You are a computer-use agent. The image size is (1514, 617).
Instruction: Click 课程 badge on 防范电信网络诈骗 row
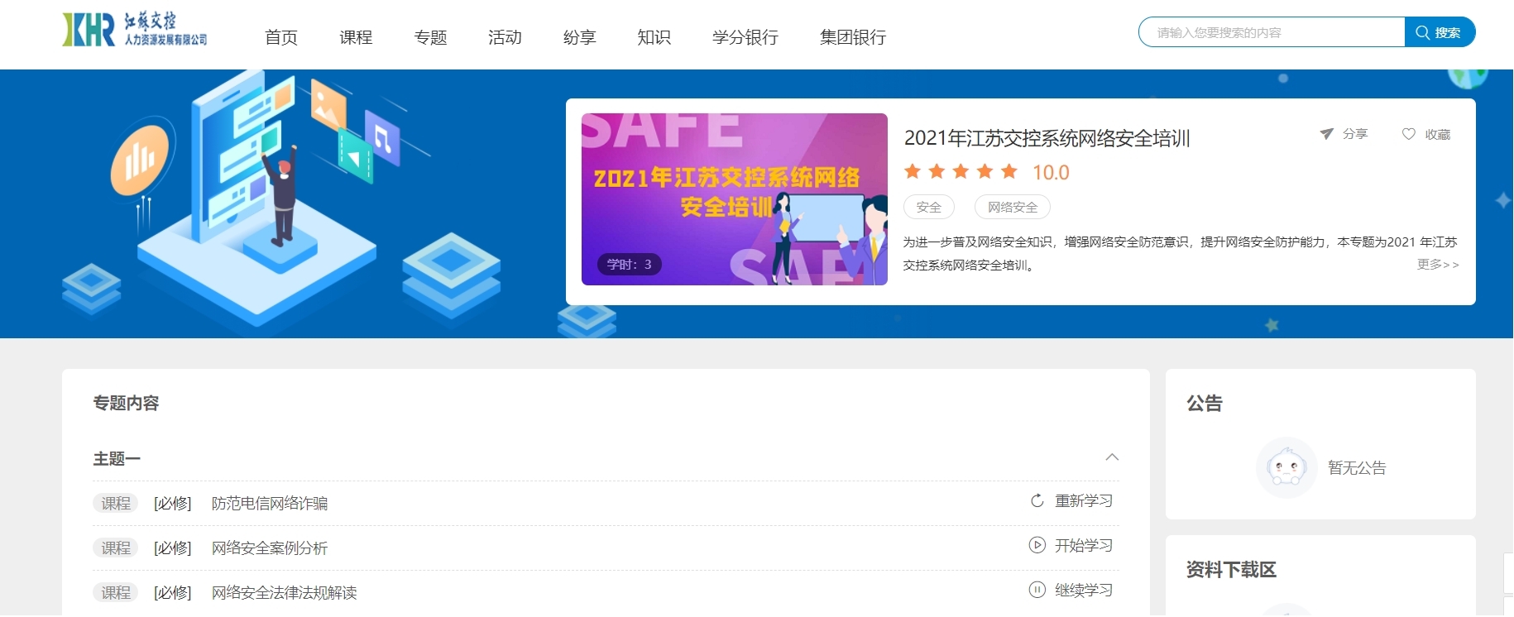click(x=116, y=503)
